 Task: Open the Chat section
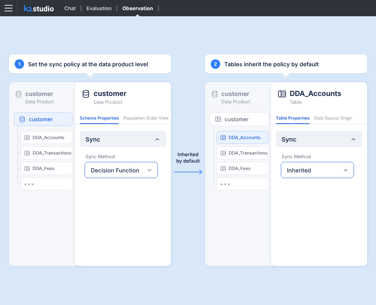pos(70,9)
